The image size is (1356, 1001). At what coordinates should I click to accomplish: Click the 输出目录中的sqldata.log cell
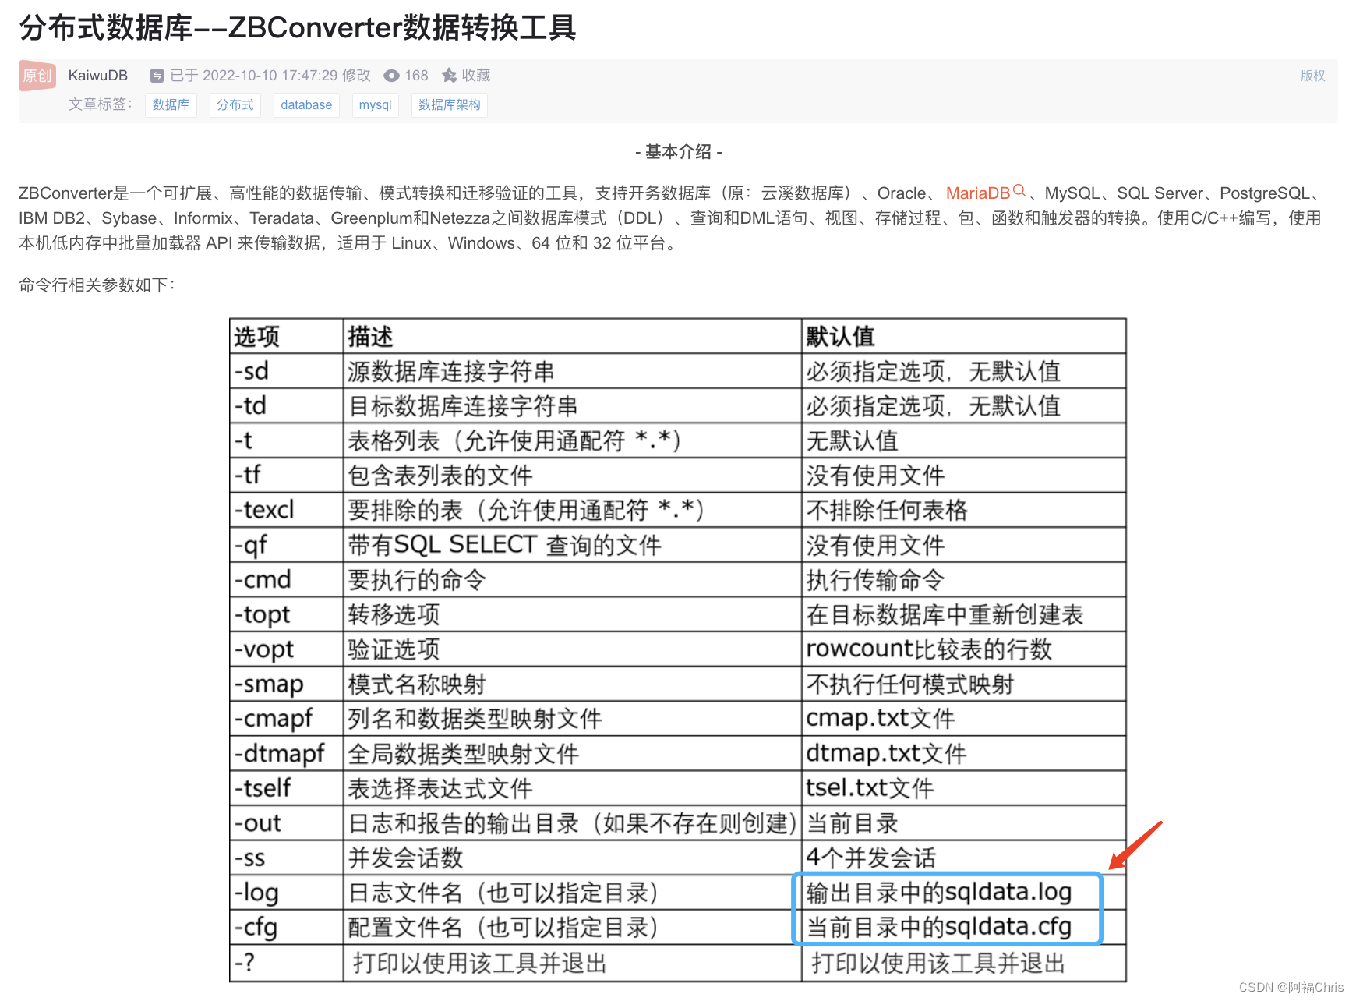tap(964, 892)
